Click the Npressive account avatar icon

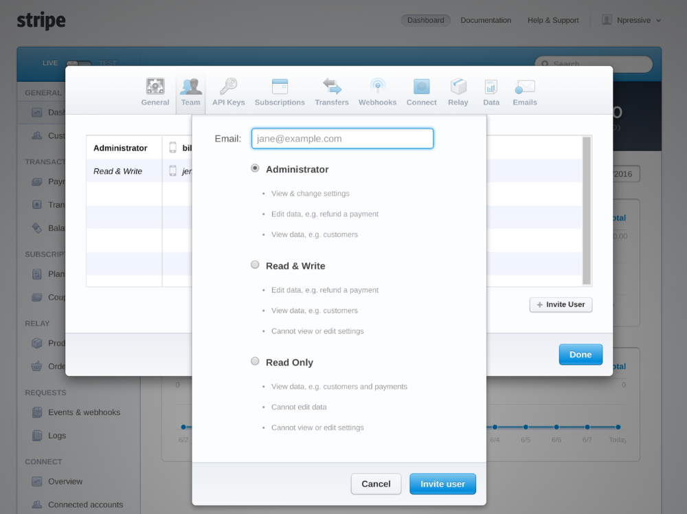607,20
